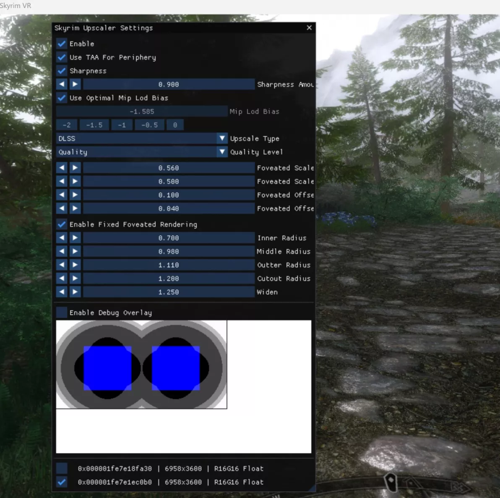Uncheck the Sharpness checkbox
Image resolution: width=500 pixels, height=498 pixels.
pyautogui.click(x=62, y=71)
